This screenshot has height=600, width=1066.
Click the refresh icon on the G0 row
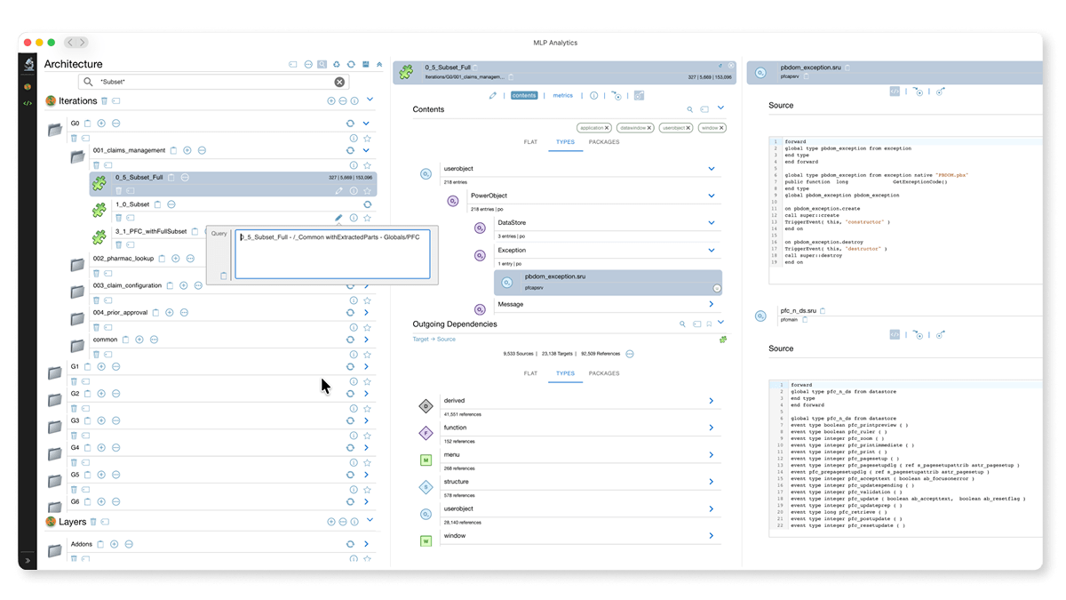(x=352, y=124)
